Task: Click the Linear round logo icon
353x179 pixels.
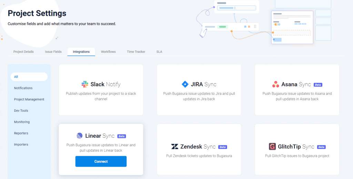Action: coord(79,136)
